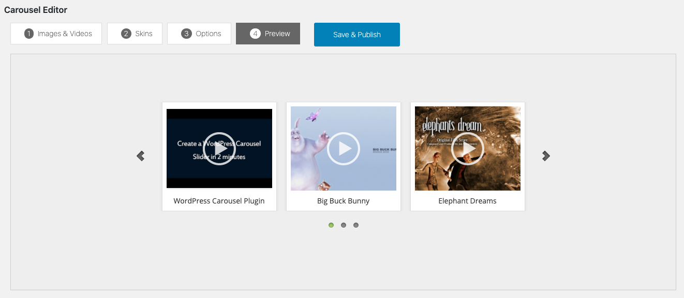The width and height of the screenshot is (684, 298).
Task: Click the previous slide arrow in carousel
Action: coord(140,156)
